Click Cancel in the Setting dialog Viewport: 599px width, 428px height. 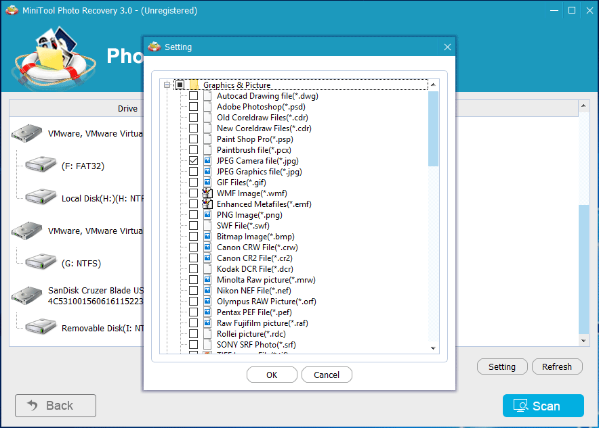point(327,375)
